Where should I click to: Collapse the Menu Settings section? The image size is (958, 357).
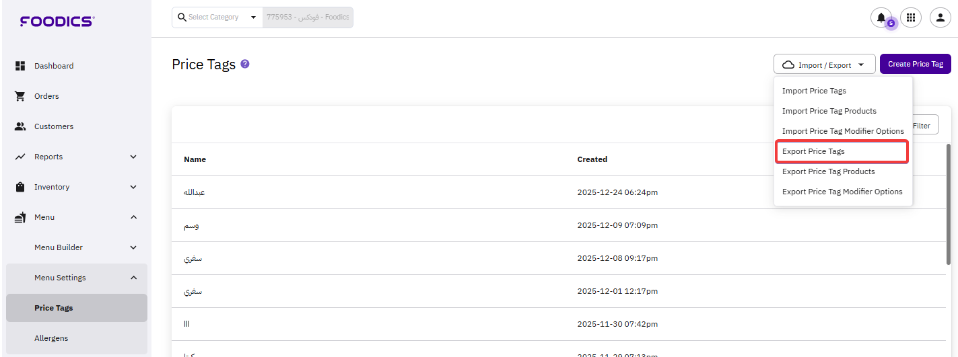[x=133, y=278]
